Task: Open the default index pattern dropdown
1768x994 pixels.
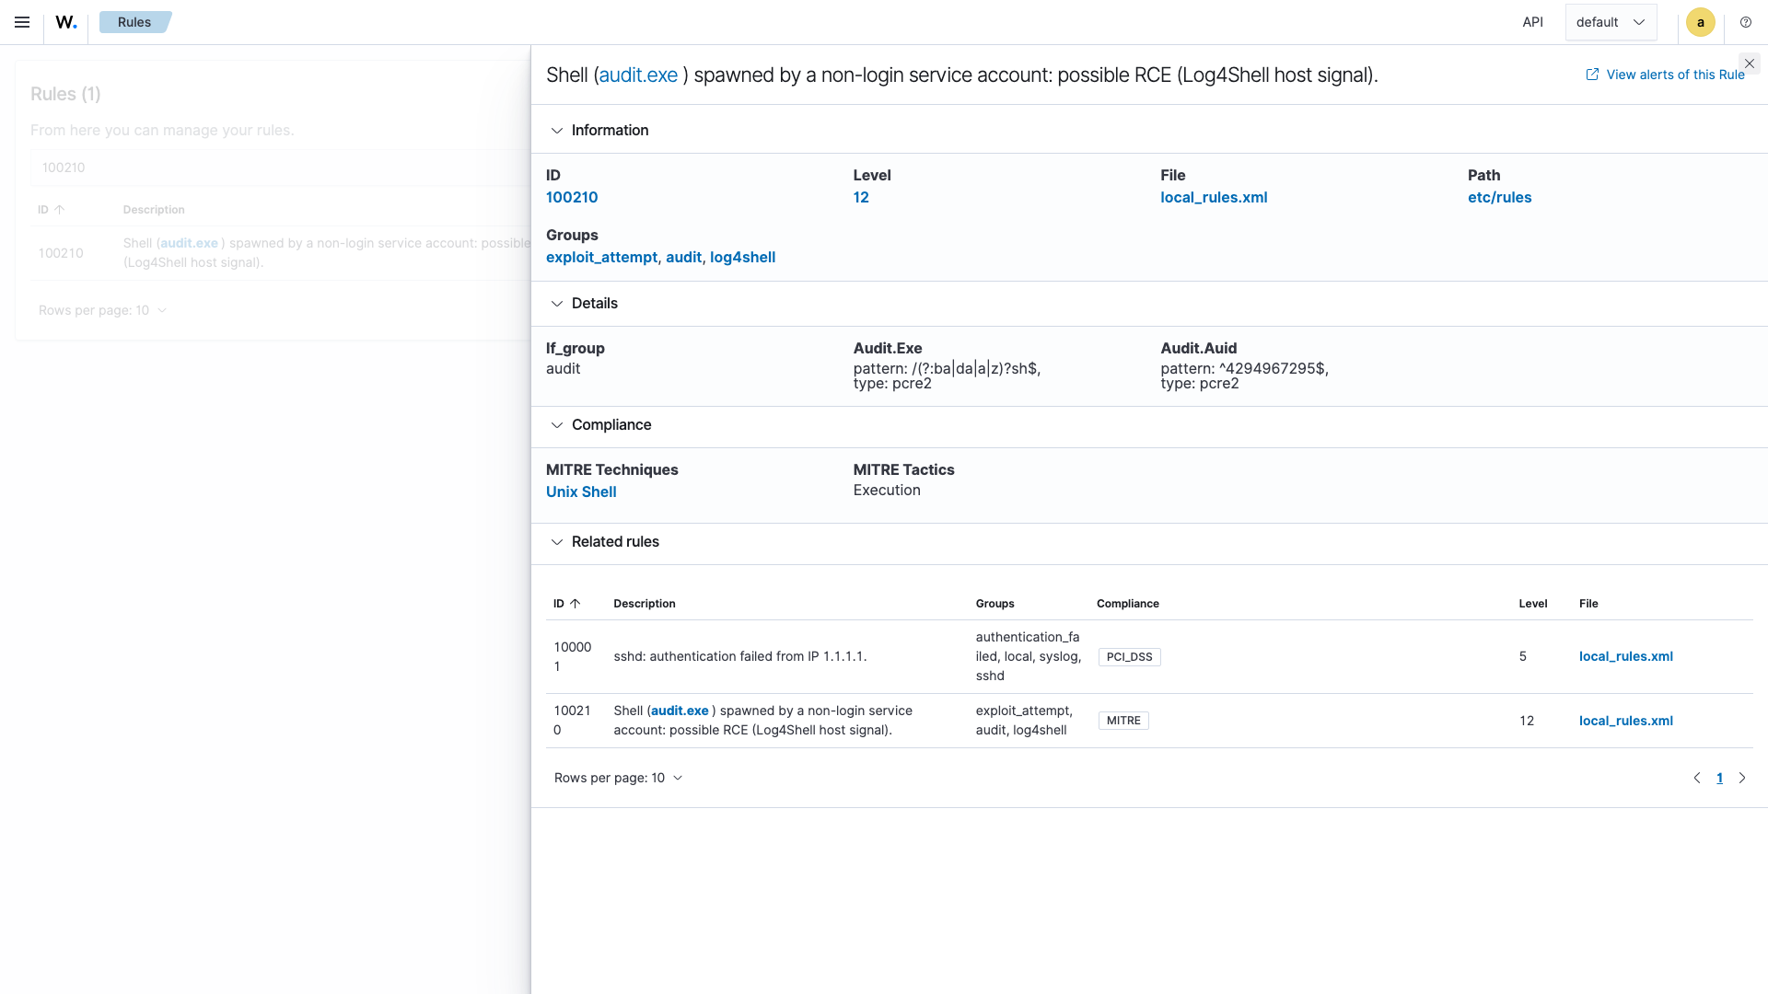Action: tap(1611, 22)
